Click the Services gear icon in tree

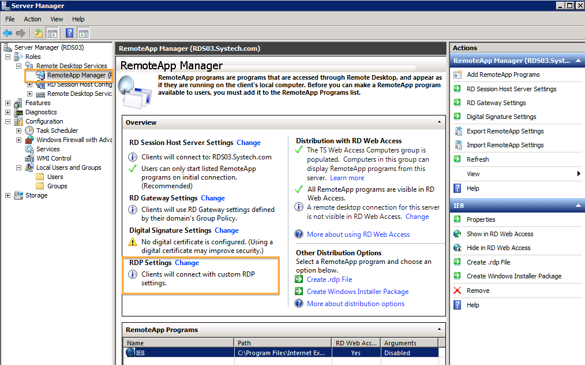(x=29, y=149)
